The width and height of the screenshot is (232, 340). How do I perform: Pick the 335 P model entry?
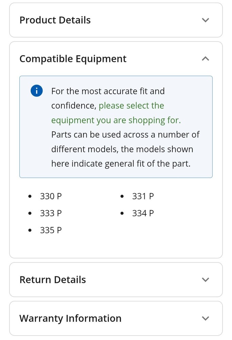51,230
